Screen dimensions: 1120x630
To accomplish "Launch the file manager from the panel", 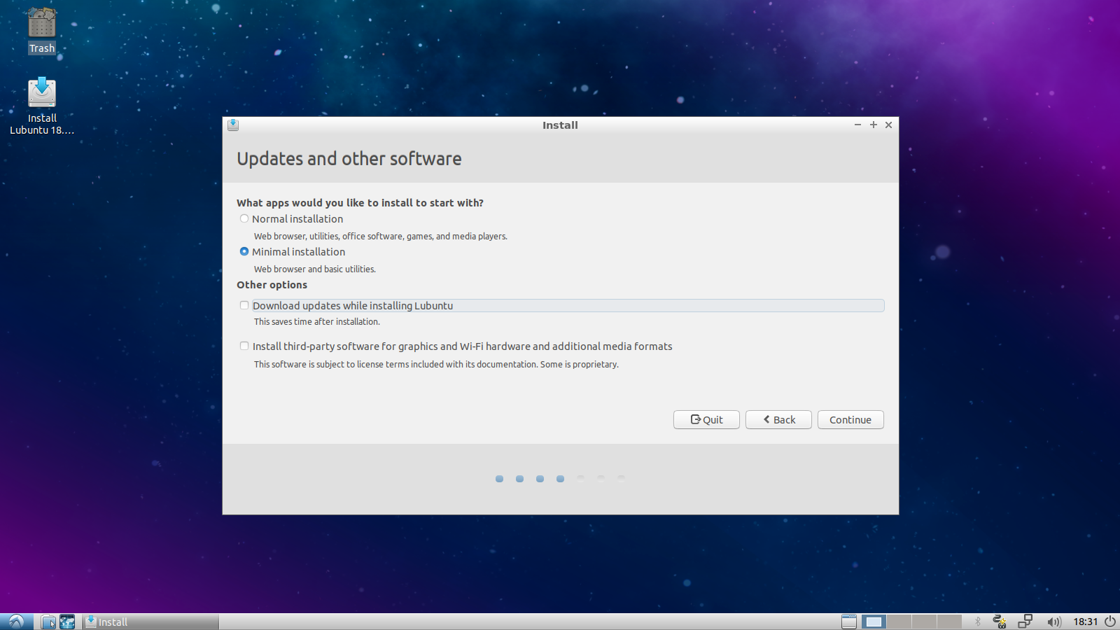I will 48,622.
